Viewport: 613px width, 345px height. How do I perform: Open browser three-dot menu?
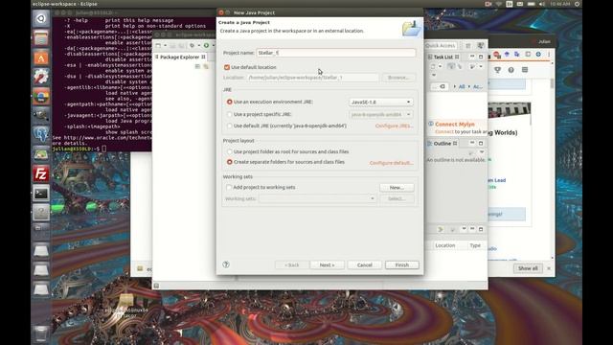tap(549, 55)
